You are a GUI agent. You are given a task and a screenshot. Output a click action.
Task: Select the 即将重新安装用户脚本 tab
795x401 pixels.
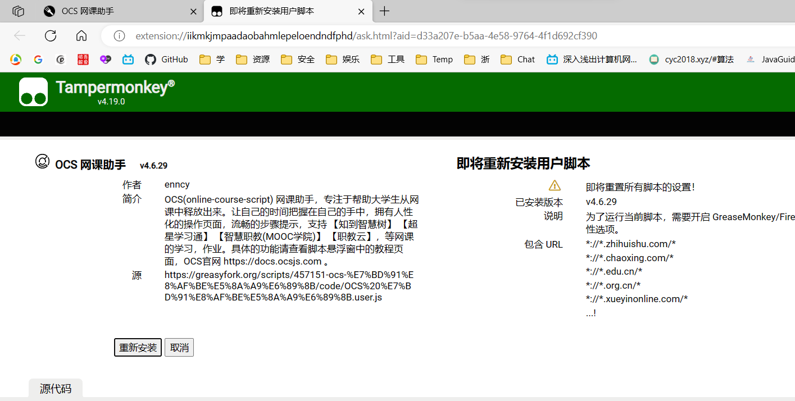point(287,11)
